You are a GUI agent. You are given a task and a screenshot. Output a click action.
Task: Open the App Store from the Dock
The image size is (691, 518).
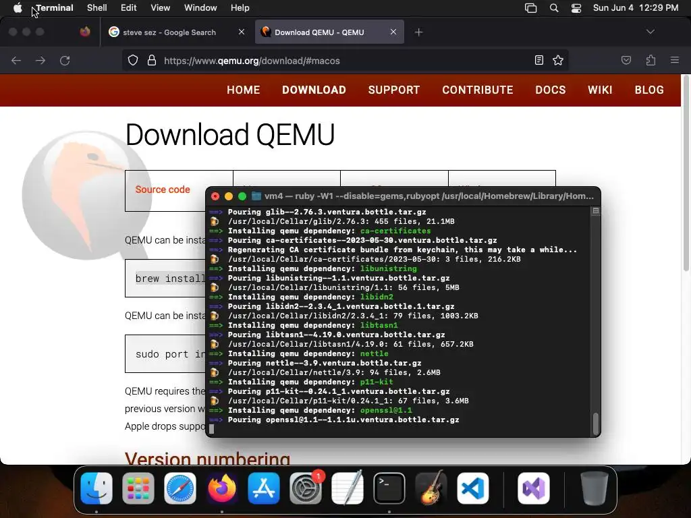264,488
